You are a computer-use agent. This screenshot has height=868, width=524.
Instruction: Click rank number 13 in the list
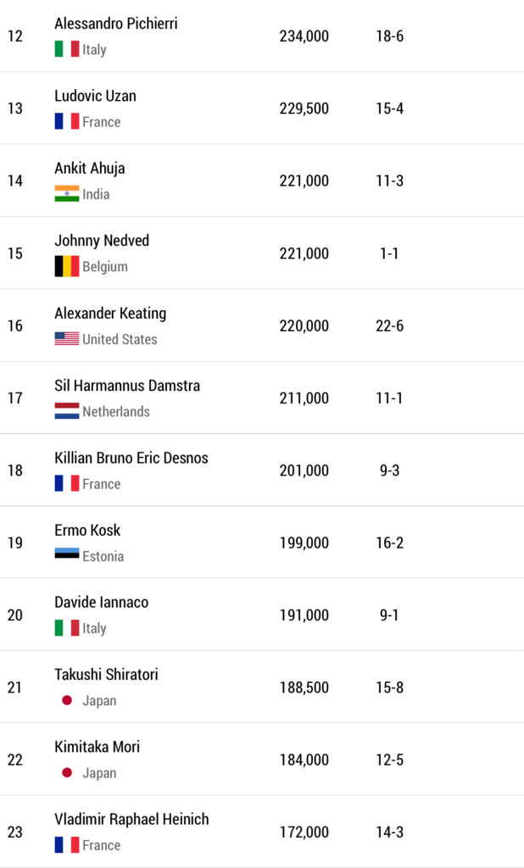pos(15,108)
